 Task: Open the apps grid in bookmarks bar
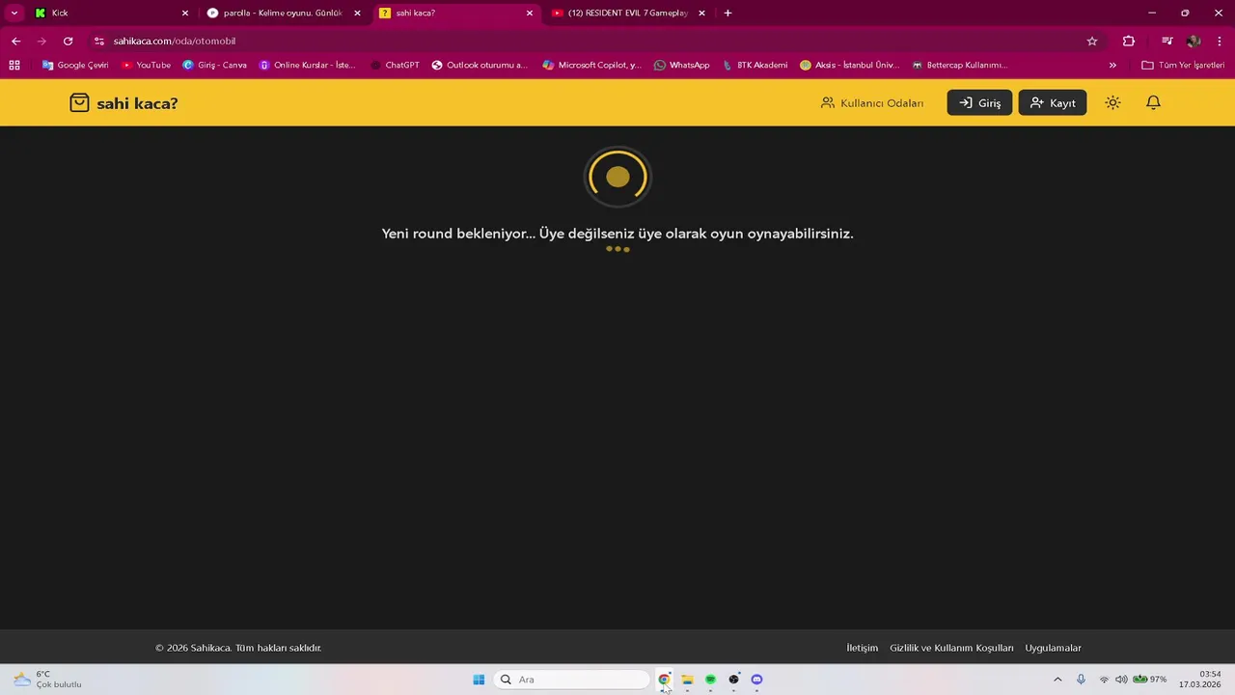[x=14, y=66]
